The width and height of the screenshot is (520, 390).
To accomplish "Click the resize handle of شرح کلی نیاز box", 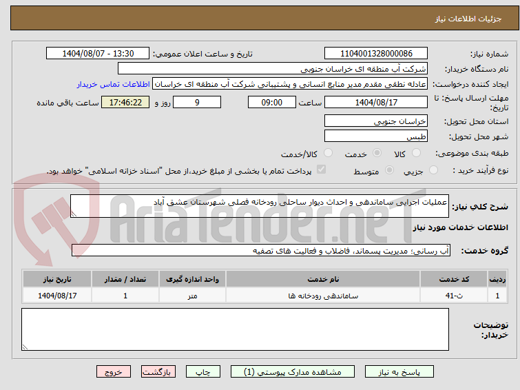I will (x=74, y=214).
